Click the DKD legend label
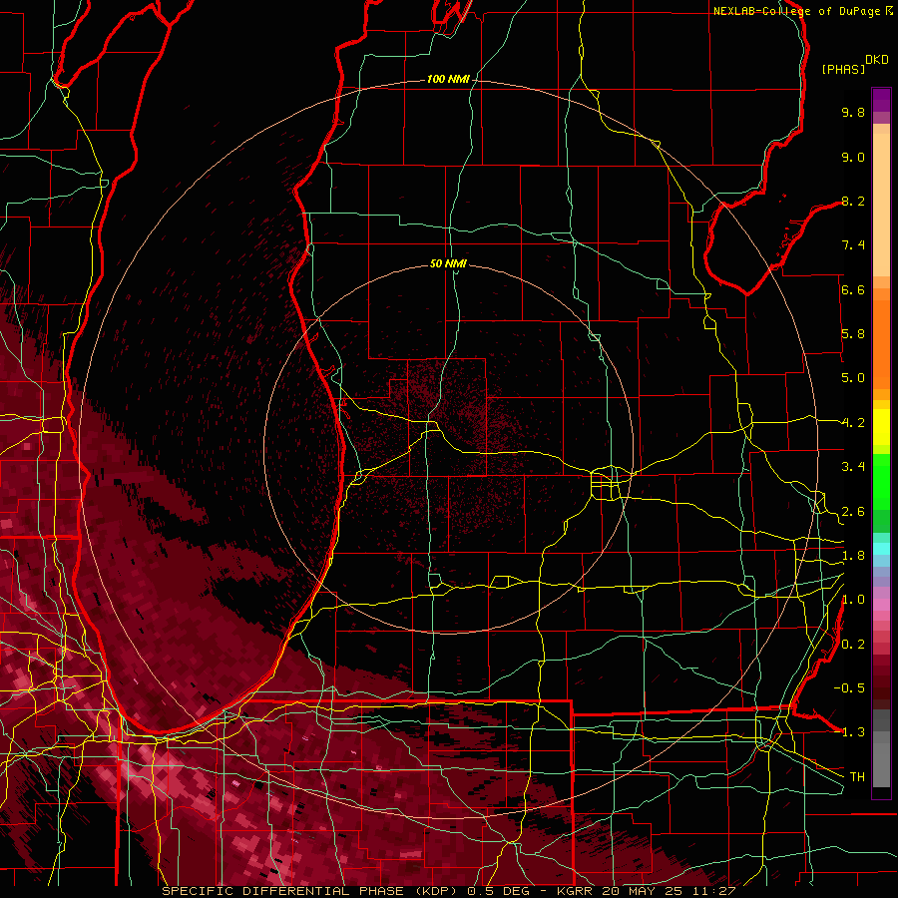 click(x=877, y=60)
